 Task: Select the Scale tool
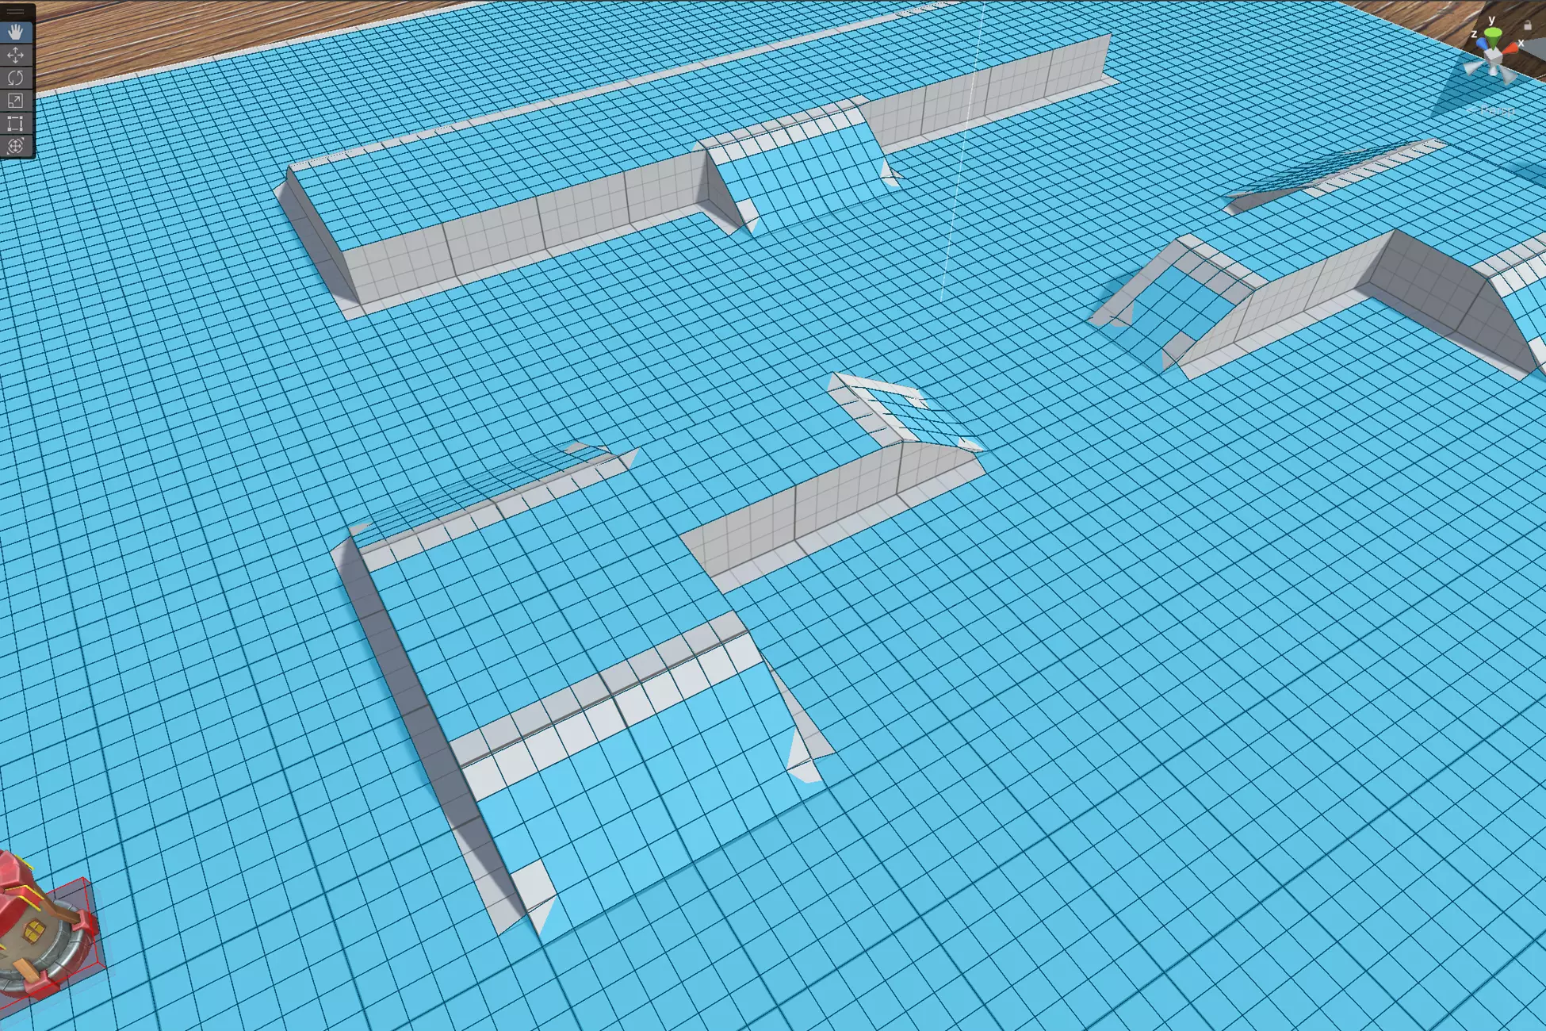[x=15, y=101]
